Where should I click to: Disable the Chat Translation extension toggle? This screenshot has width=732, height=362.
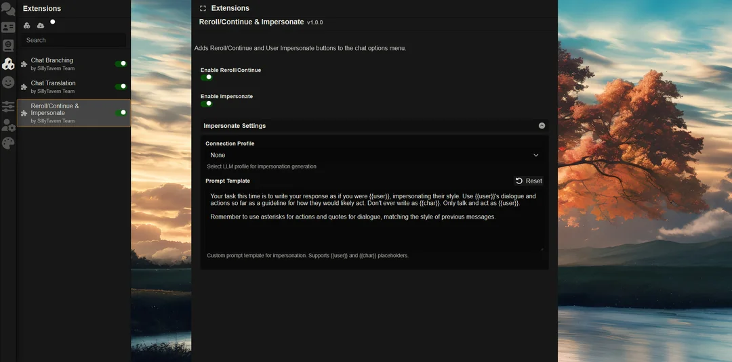(x=121, y=86)
